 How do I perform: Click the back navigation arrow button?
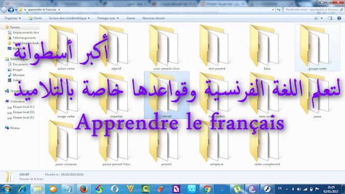click(4, 10)
